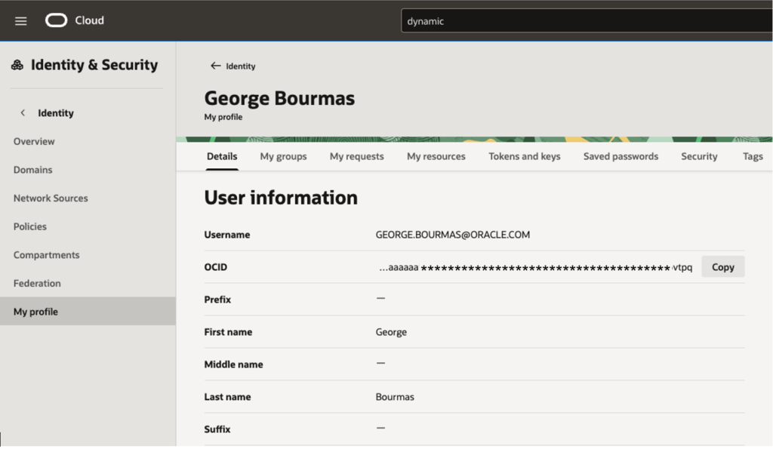Open the hamburger navigation menu
This screenshot has height=449, width=773.
tap(20, 20)
